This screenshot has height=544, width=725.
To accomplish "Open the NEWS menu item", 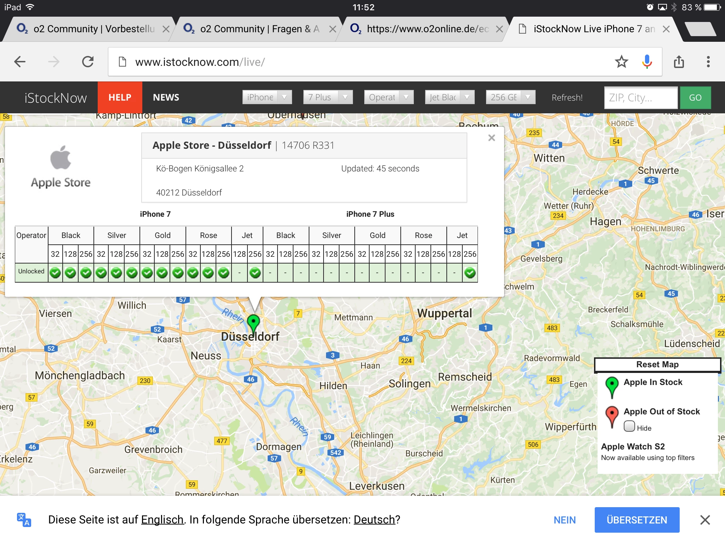I will (x=166, y=97).
